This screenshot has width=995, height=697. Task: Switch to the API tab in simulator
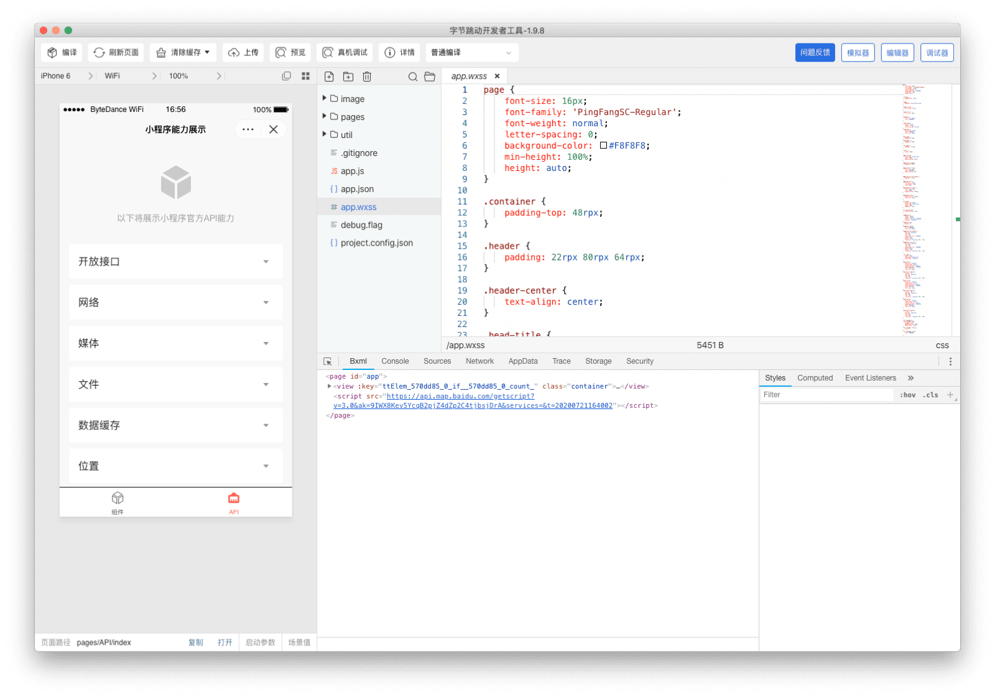233,502
